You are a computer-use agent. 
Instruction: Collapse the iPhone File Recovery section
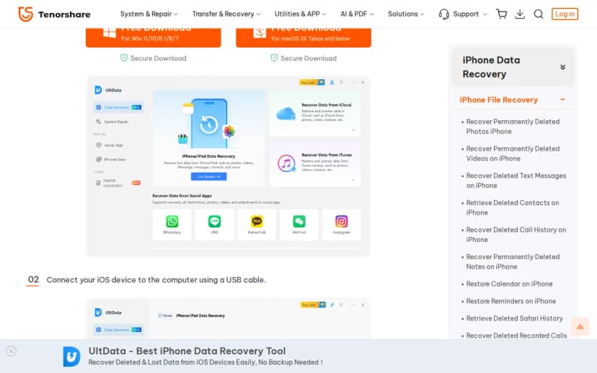[x=562, y=100]
